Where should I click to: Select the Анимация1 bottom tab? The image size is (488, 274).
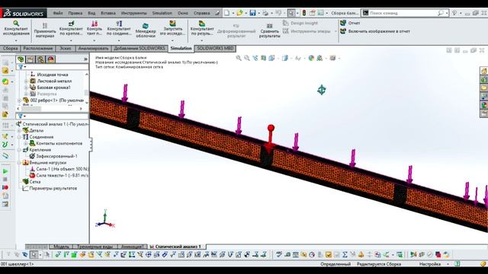[132, 247]
